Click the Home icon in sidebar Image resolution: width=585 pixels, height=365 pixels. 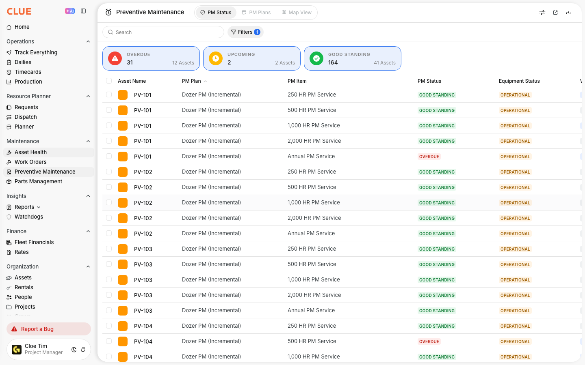pyautogui.click(x=9, y=27)
